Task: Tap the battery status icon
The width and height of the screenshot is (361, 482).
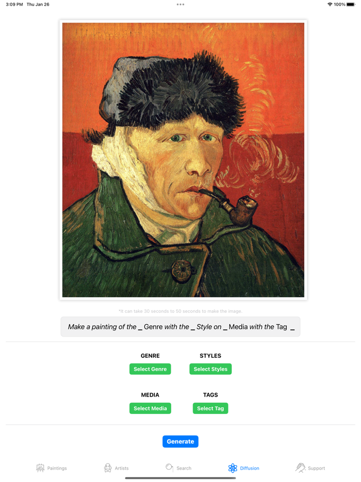Action: pyautogui.click(x=350, y=4)
